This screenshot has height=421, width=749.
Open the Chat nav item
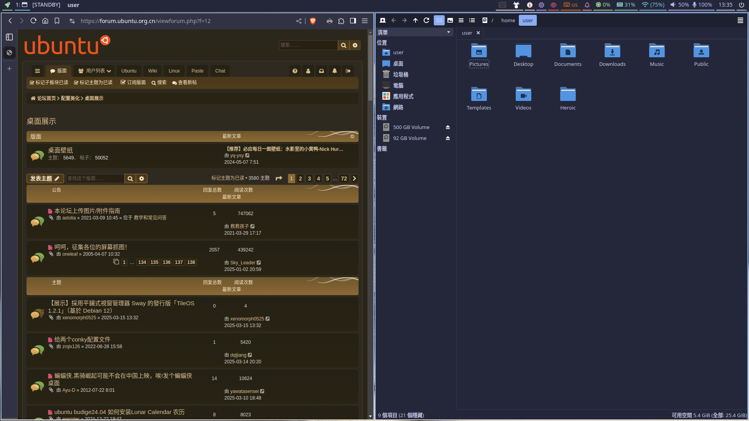[220, 71]
